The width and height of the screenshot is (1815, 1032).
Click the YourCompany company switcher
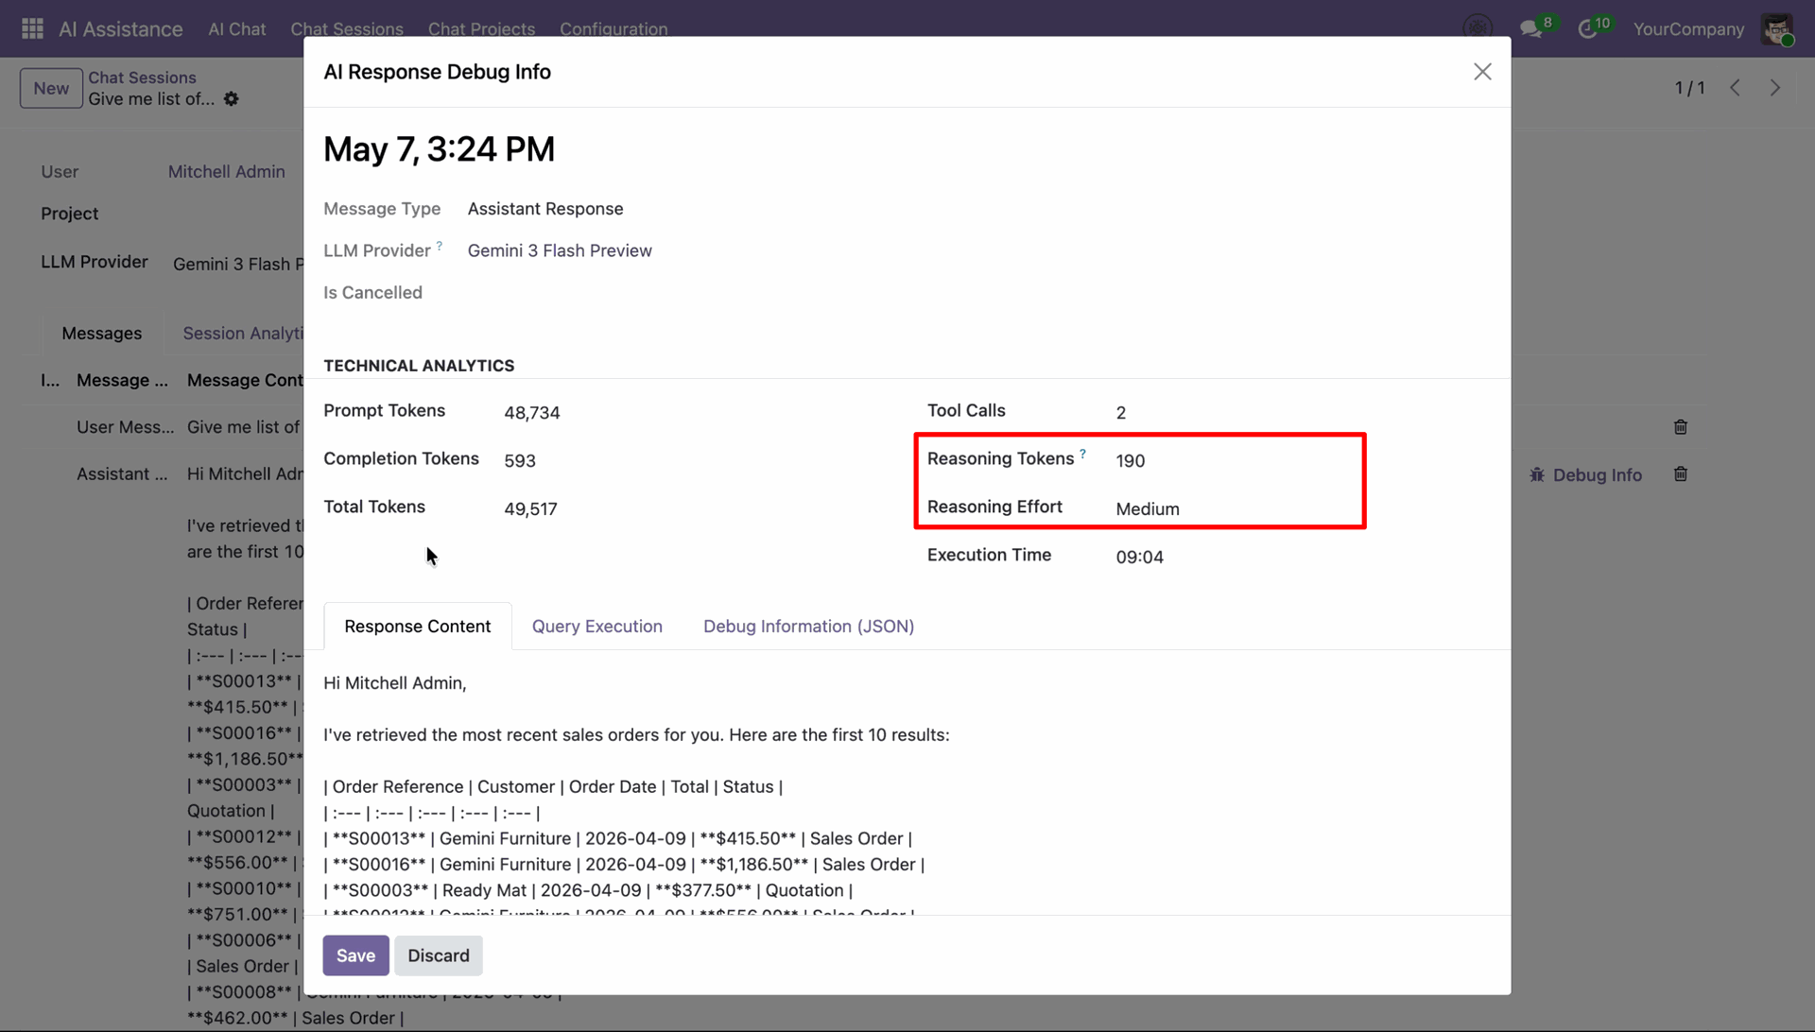click(1688, 29)
